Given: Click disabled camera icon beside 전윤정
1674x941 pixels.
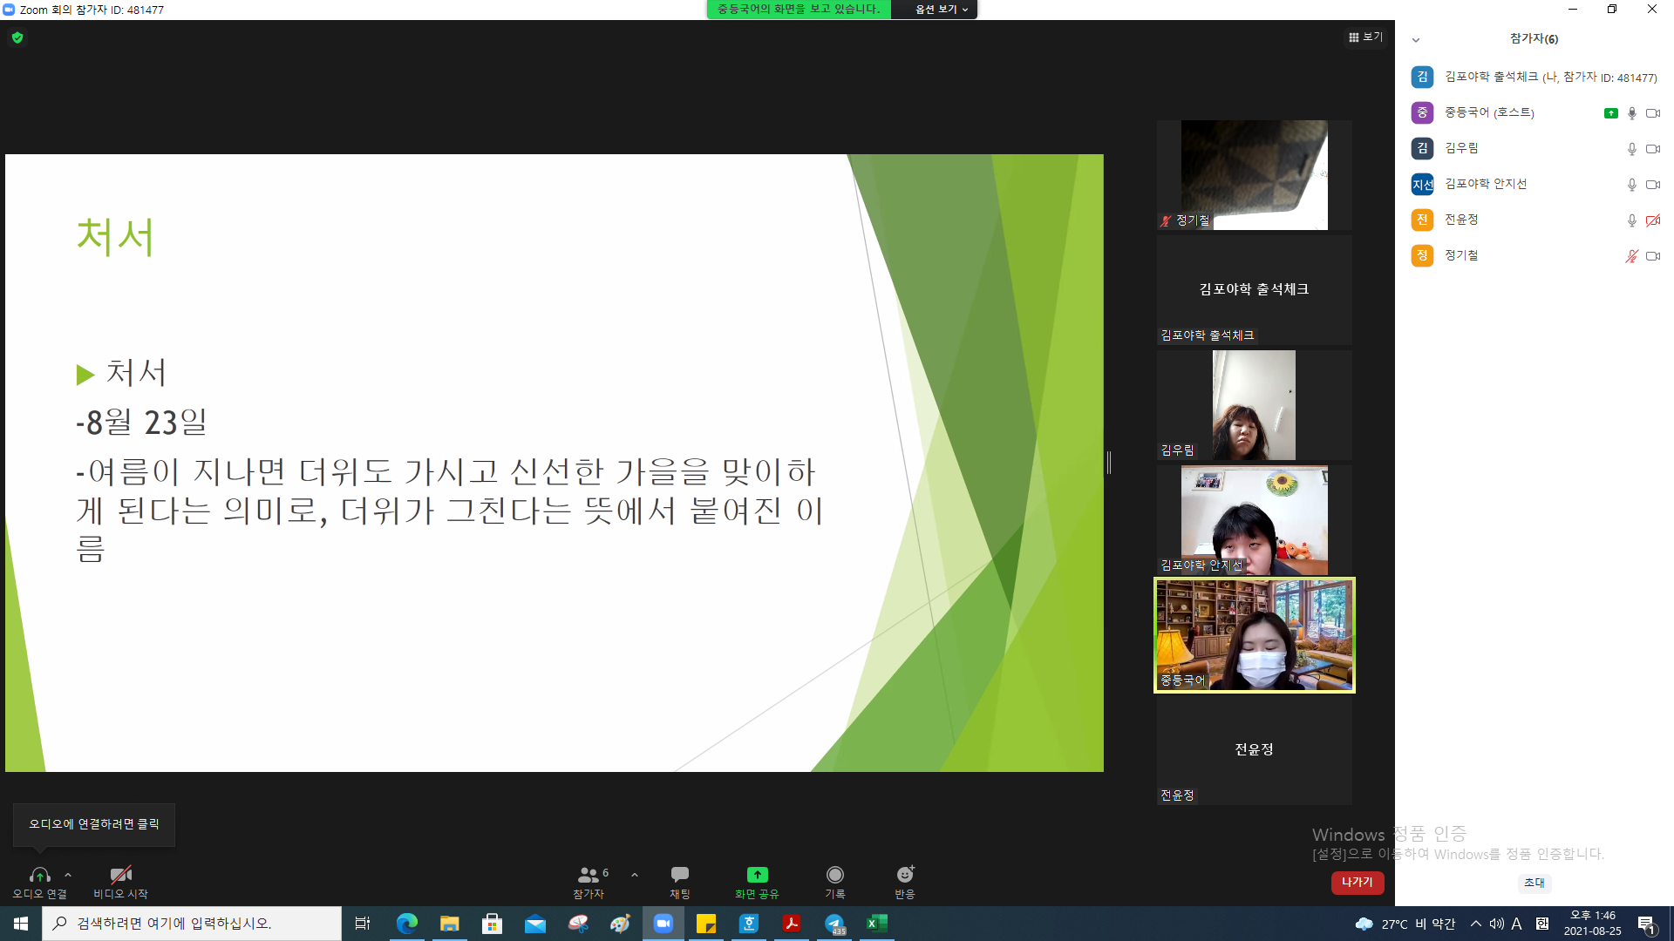Looking at the screenshot, I should coord(1653,220).
